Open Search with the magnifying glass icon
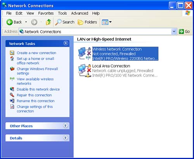The height and width of the screenshot is (159, 194). (58, 22)
